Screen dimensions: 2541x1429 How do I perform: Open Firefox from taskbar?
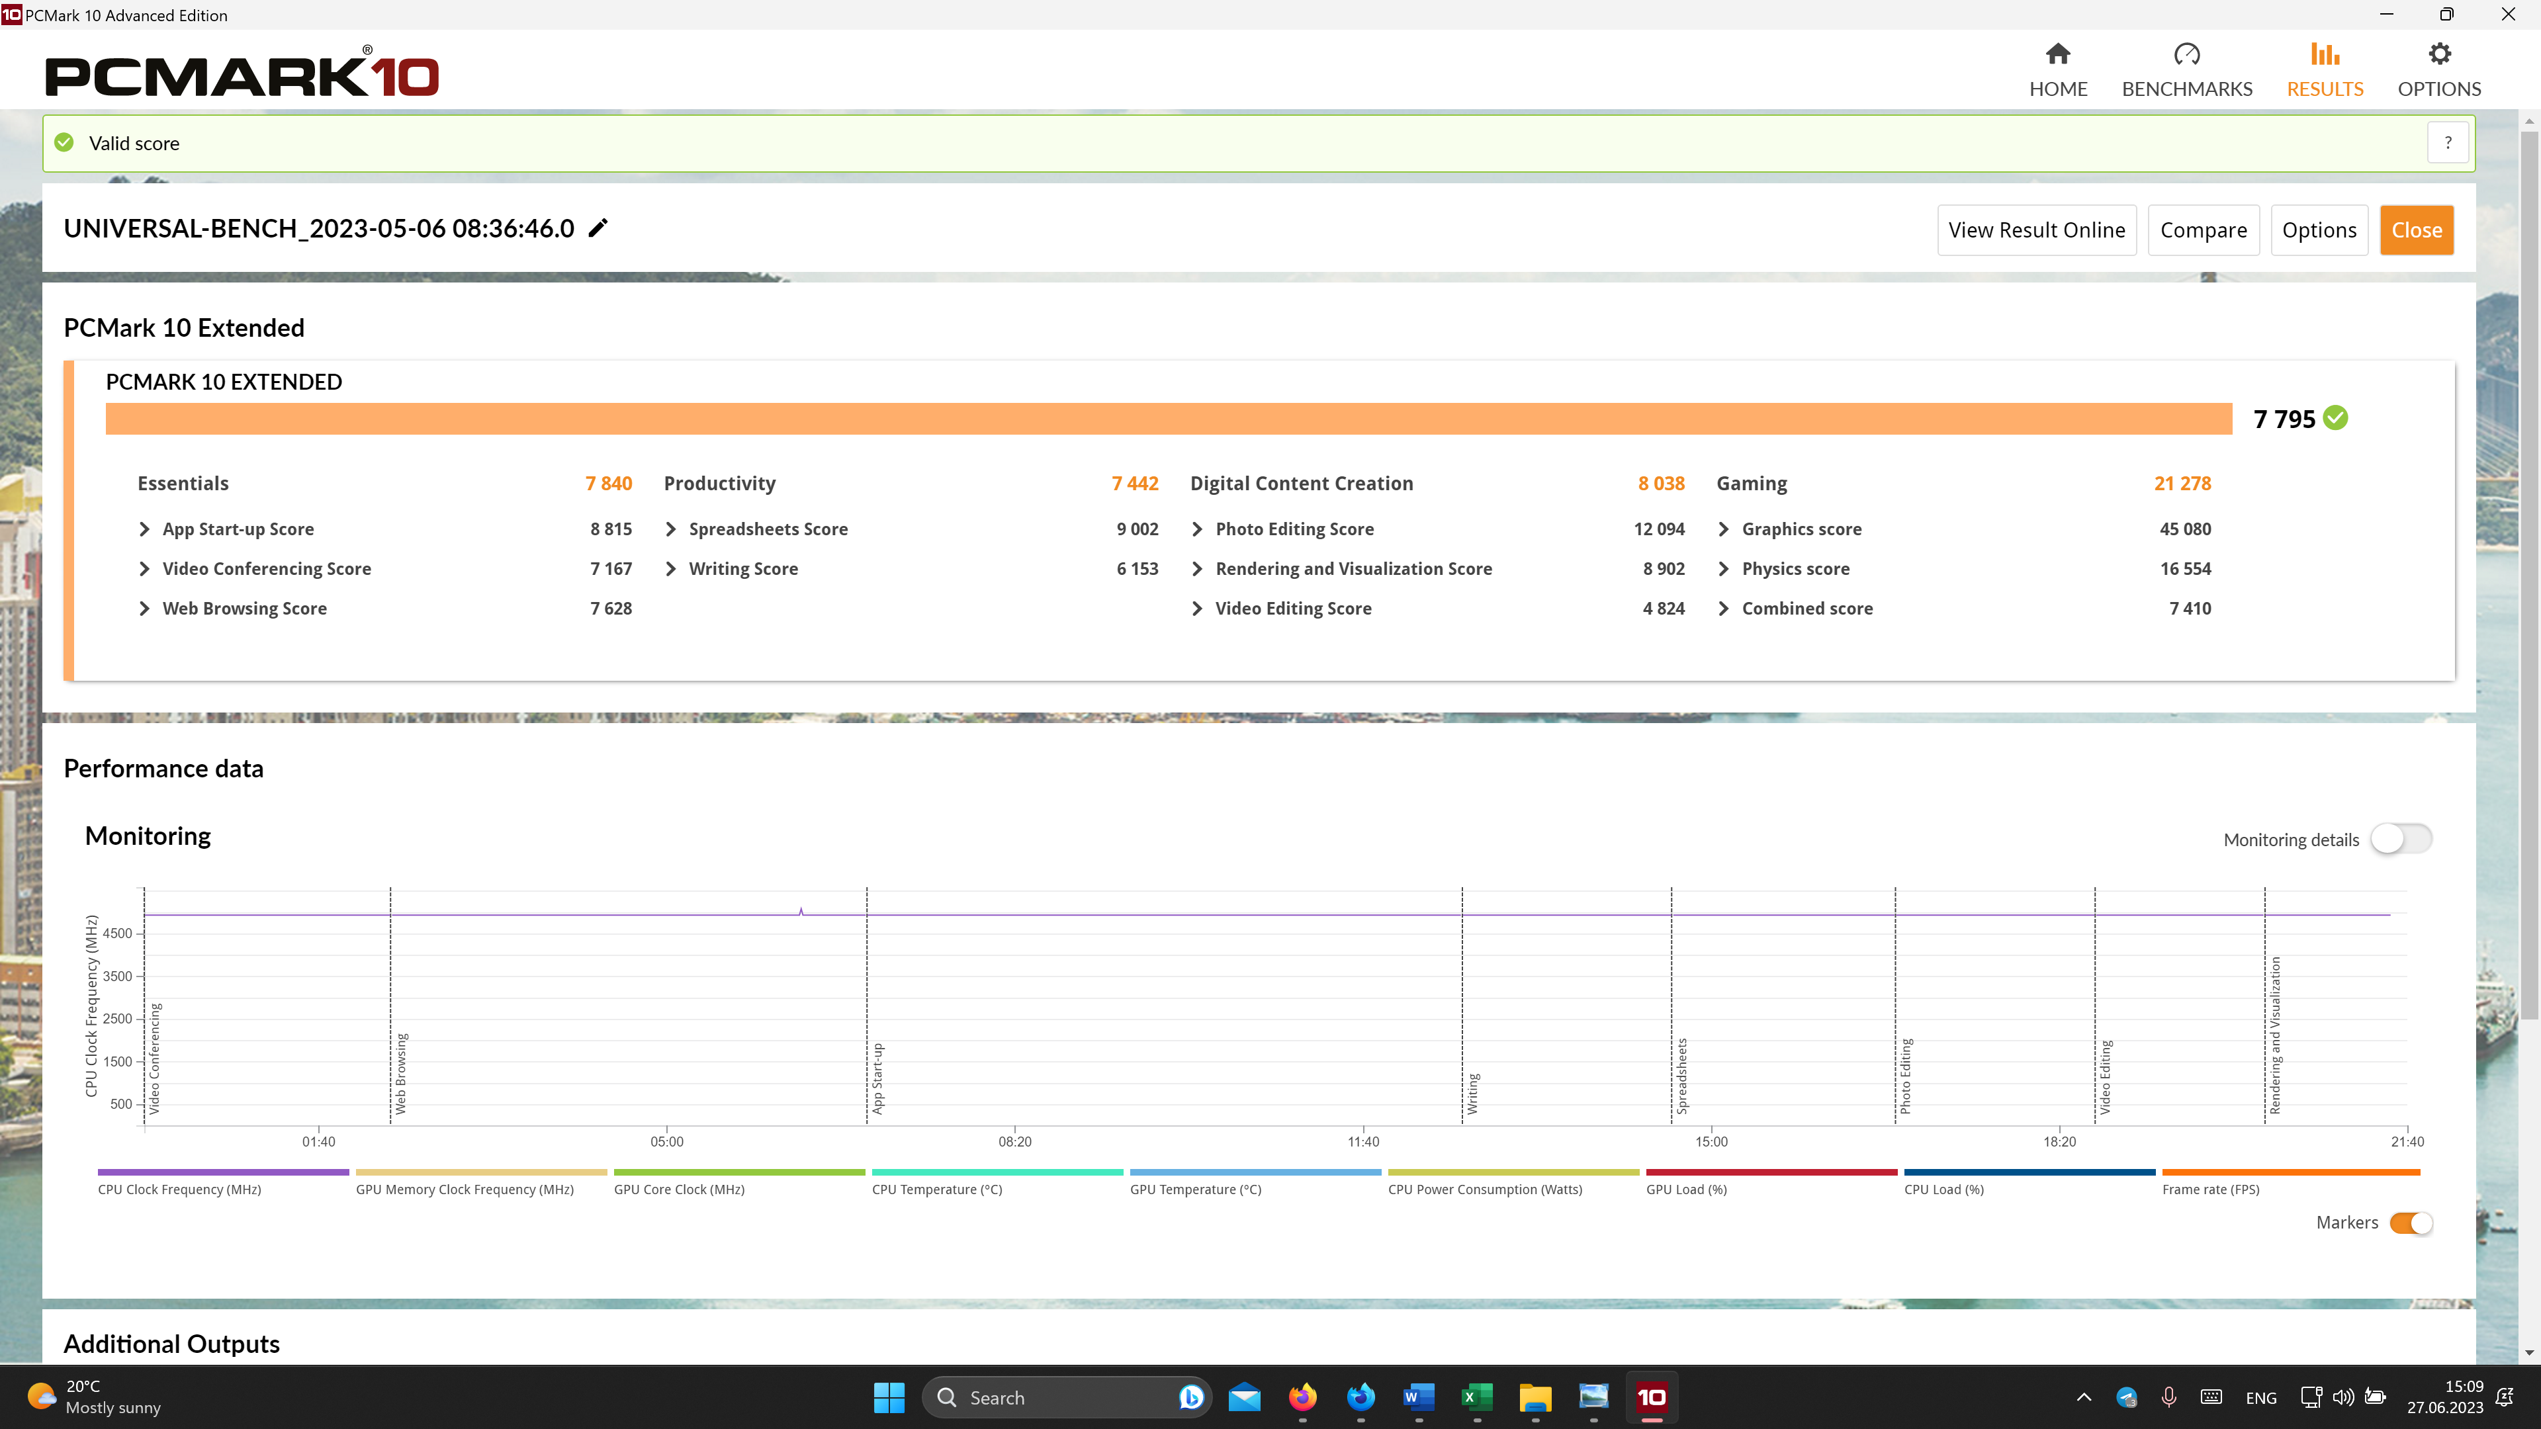click(x=1303, y=1397)
